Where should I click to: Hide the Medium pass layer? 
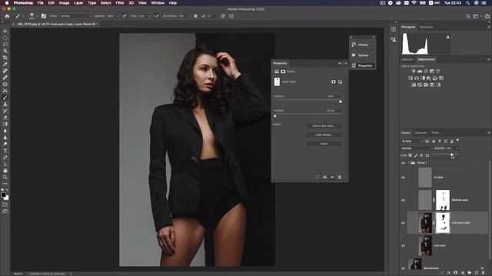click(x=403, y=200)
